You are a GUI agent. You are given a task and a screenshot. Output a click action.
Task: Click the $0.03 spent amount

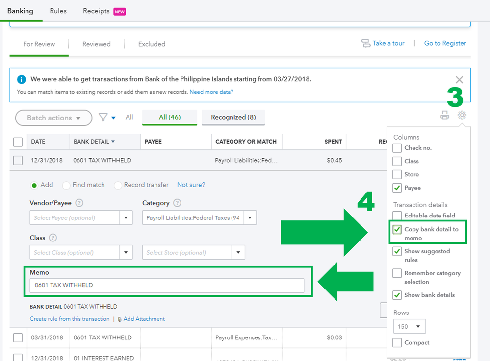coord(335,337)
